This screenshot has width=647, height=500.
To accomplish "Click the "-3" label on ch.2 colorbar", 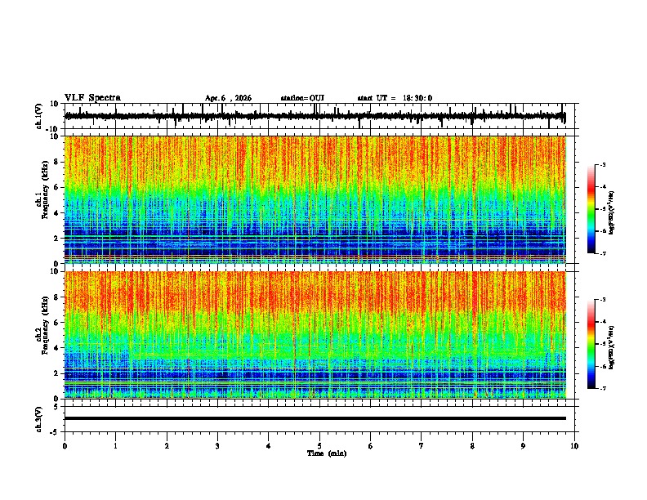I will pos(603,300).
